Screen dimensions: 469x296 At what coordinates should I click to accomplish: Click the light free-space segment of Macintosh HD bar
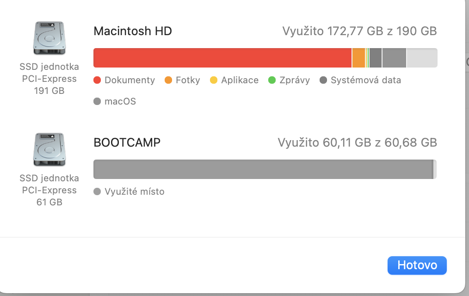point(421,58)
